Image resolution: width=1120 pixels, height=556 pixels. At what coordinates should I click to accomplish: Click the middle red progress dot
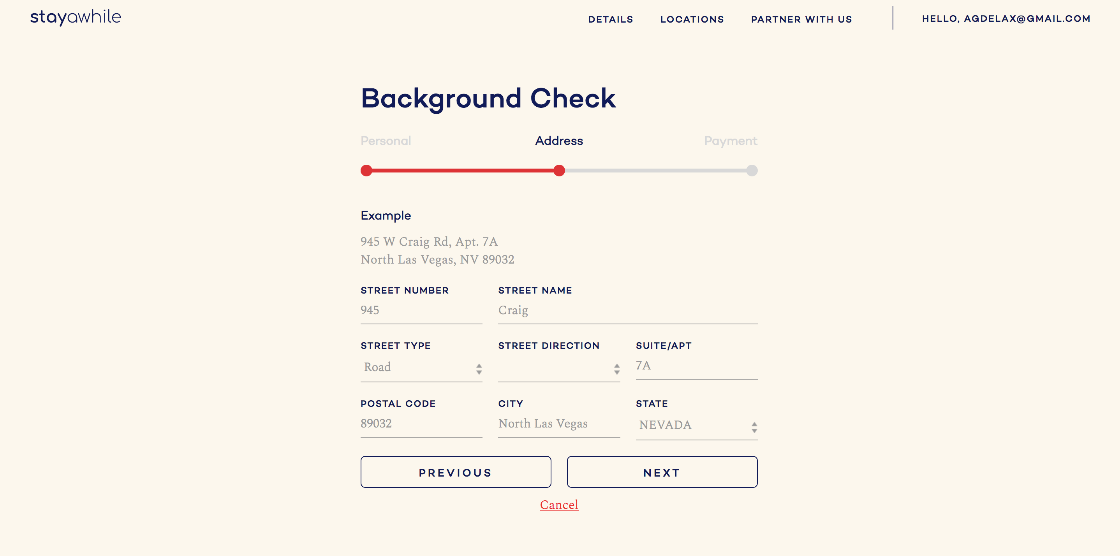pos(559,171)
